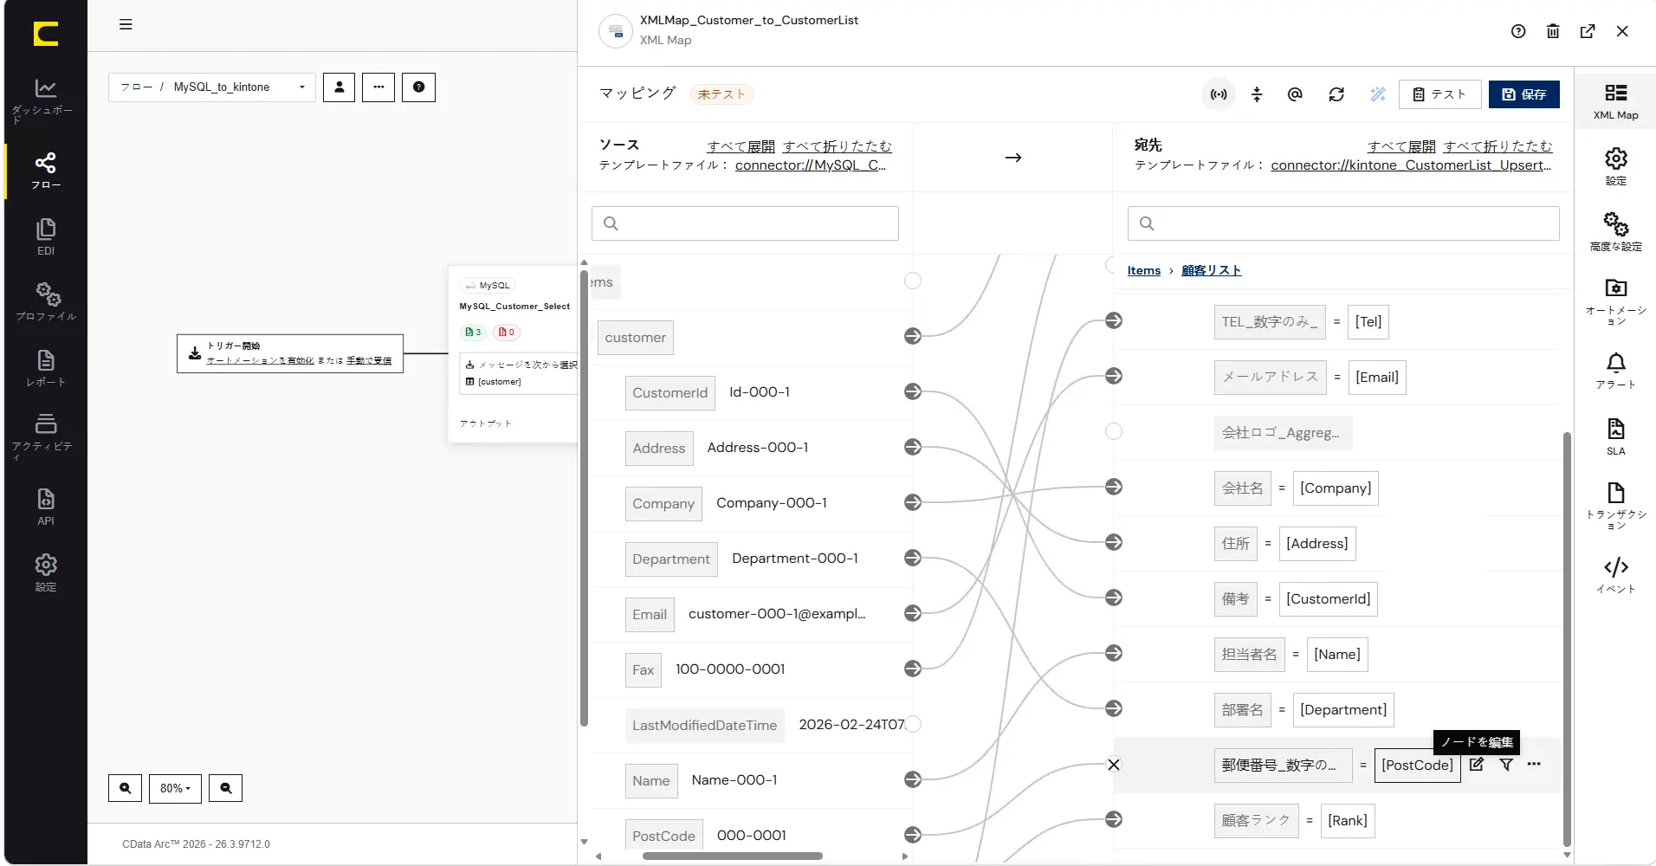The height and width of the screenshot is (866, 1656).
Task: Click the destination search field
Action: click(x=1343, y=223)
